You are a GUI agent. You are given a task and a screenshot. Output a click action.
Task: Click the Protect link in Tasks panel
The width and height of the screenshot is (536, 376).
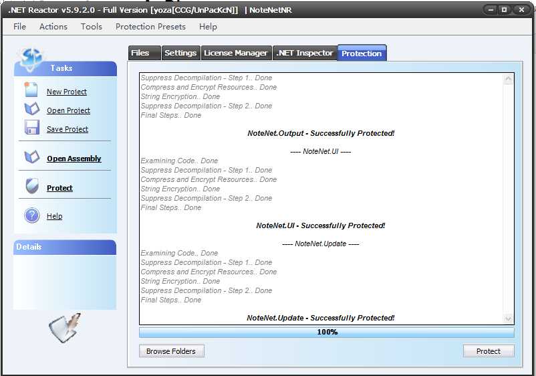click(x=59, y=188)
